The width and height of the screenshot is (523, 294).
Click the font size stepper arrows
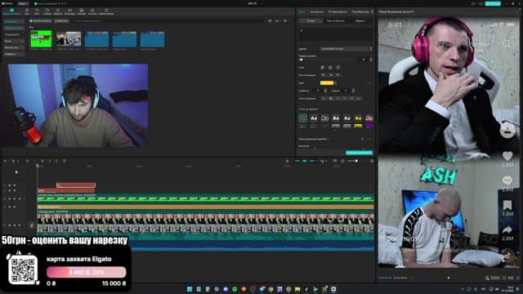click(370, 60)
